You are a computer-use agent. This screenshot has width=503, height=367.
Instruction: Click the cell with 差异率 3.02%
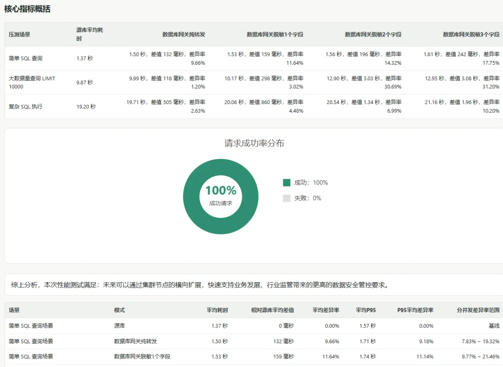click(264, 82)
